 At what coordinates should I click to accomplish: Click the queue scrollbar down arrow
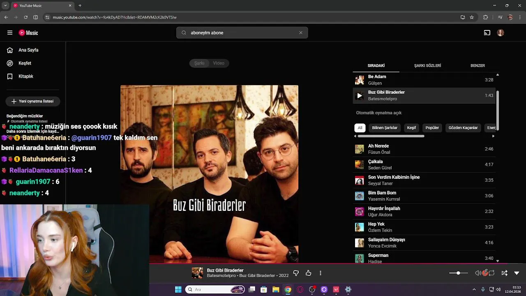tap(498, 261)
